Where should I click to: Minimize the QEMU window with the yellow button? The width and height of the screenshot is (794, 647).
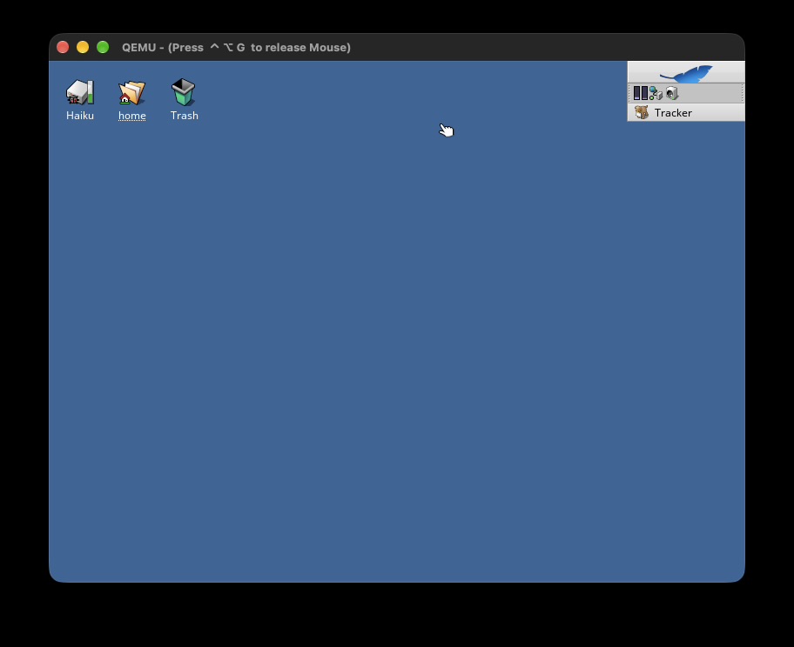tap(83, 47)
